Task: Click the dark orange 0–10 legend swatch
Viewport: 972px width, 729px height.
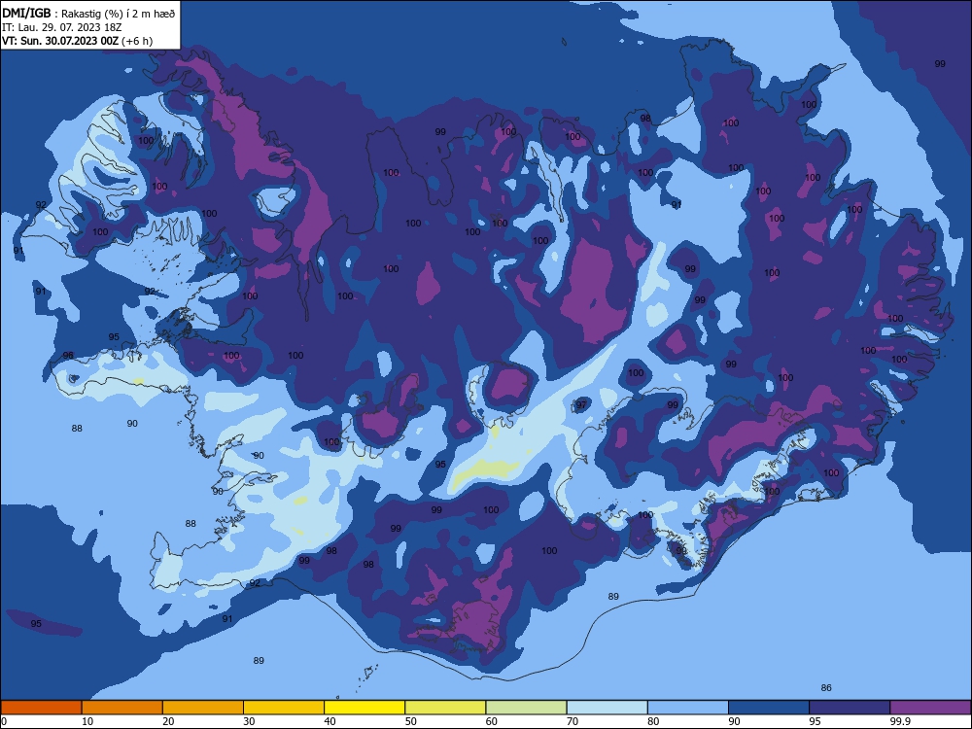Action: tap(41, 708)
